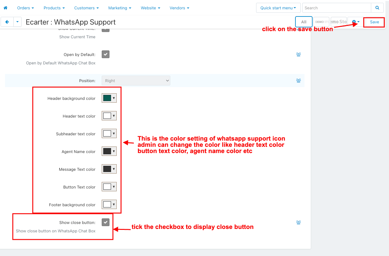
Task: Click the home icon in top navigation
Action: [5, 8]
